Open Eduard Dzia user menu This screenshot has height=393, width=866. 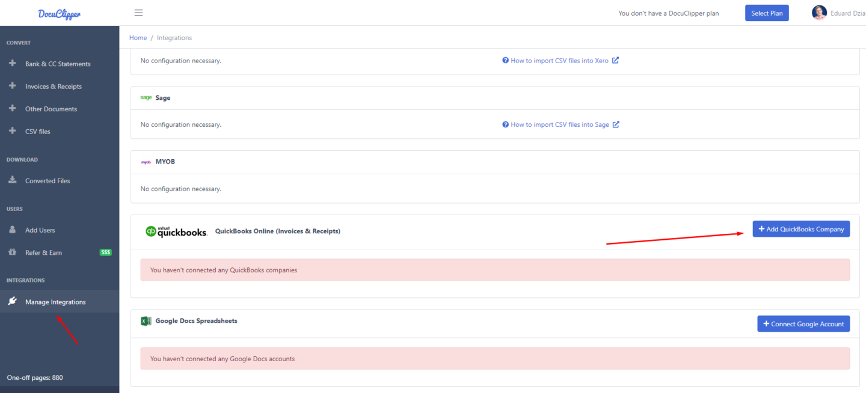pyautogui.click(x=839, y=13)
